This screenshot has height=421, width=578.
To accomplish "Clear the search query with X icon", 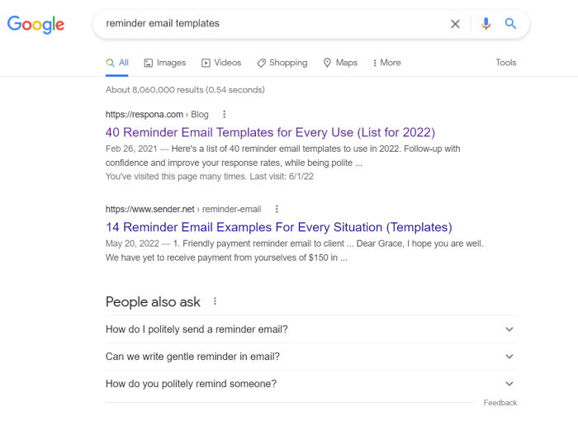I will tap(455, 24).
